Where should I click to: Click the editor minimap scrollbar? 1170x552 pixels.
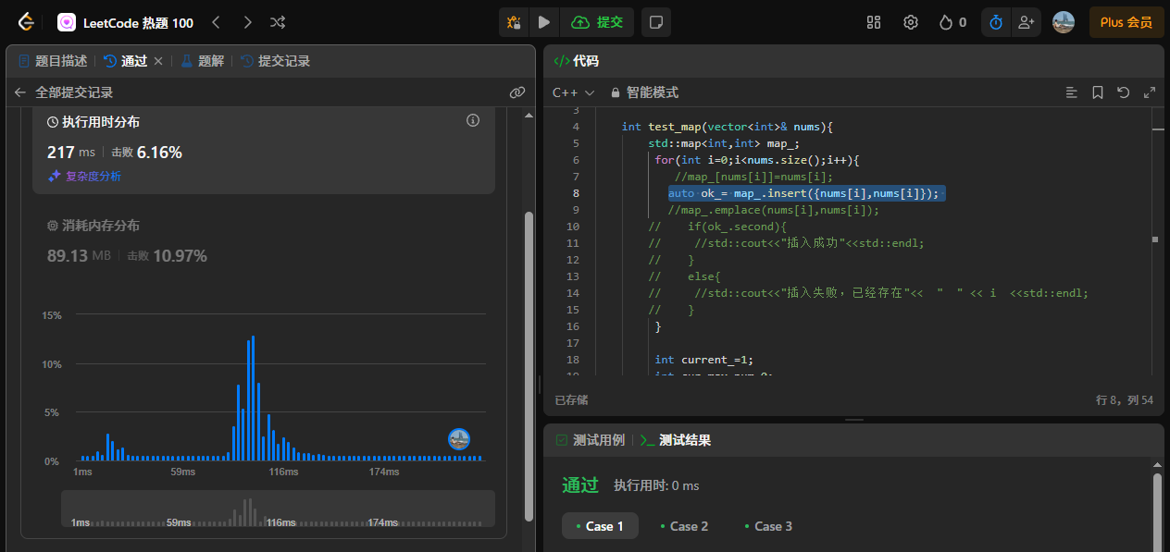coord(1157,240)
